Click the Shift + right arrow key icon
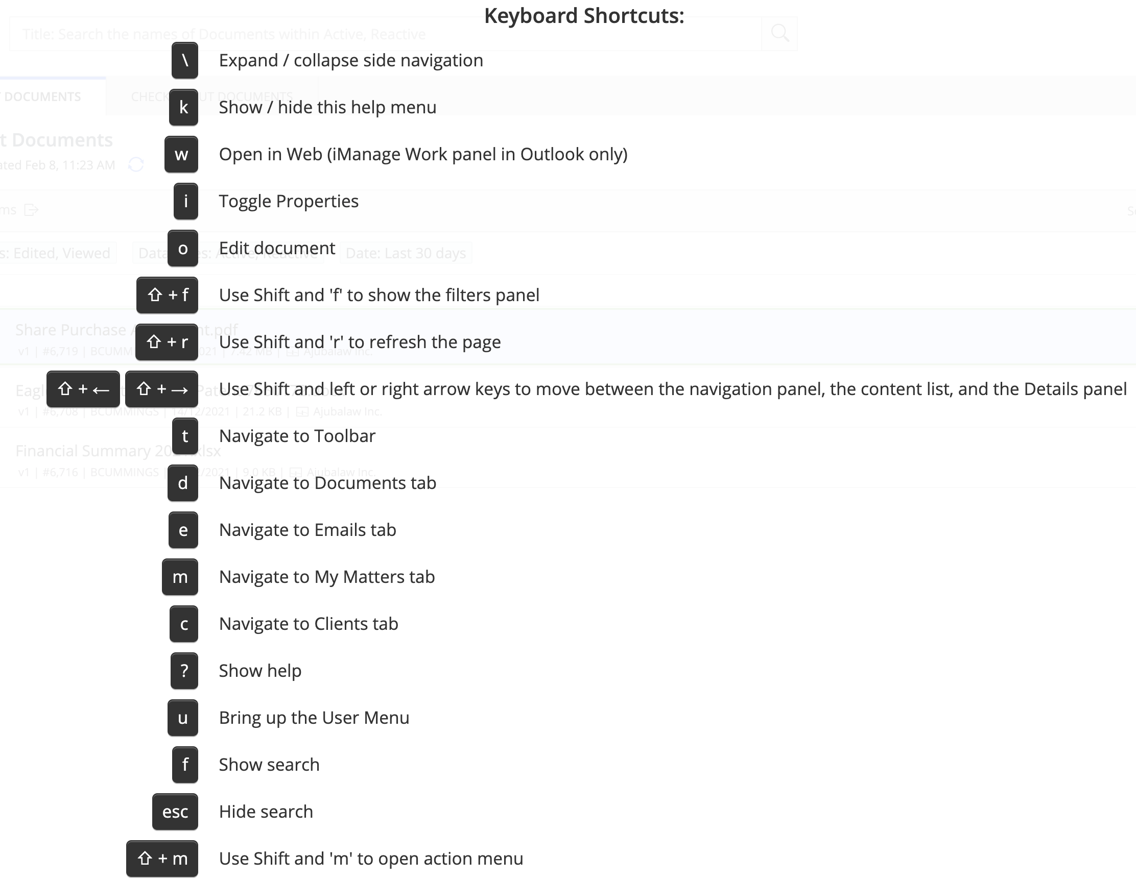The width and height of the screenshot is (1136, 881). (162, 389)
